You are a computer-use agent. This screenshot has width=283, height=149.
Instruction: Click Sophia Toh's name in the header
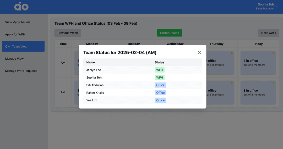click(266, 4)
